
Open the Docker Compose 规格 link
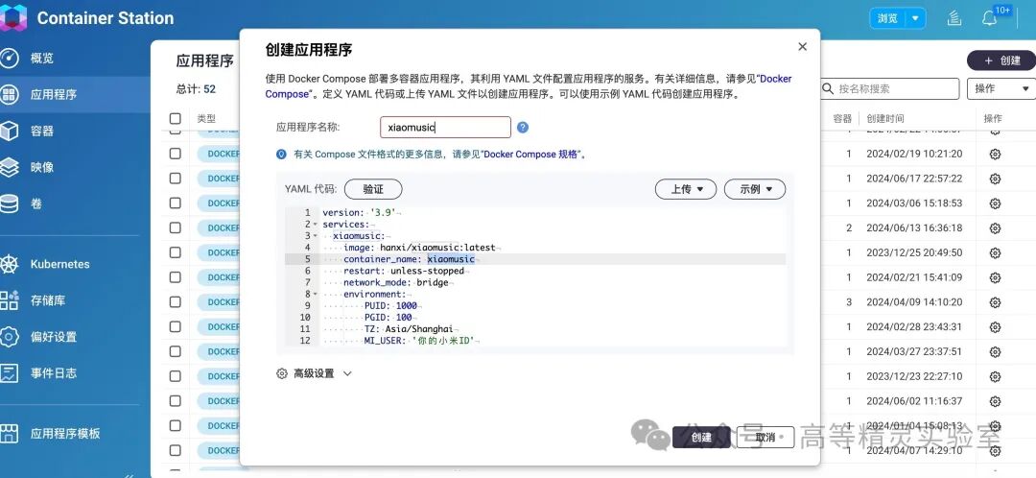point(532,154)
